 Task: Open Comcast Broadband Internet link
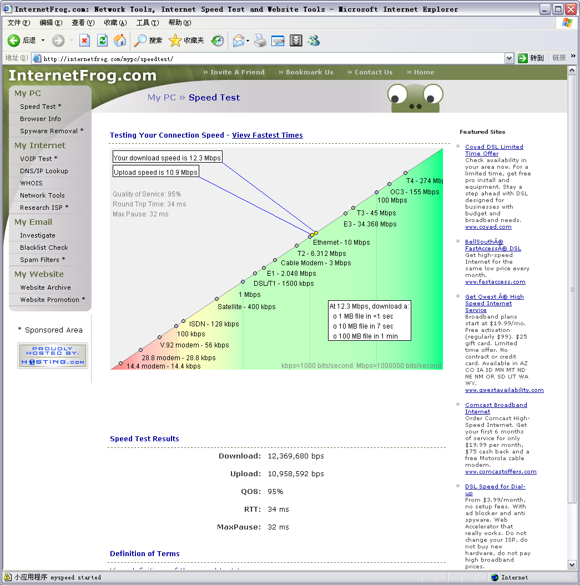point(496,408)
